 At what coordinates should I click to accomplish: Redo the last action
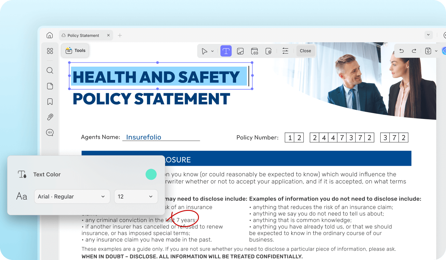coord(414,51)
